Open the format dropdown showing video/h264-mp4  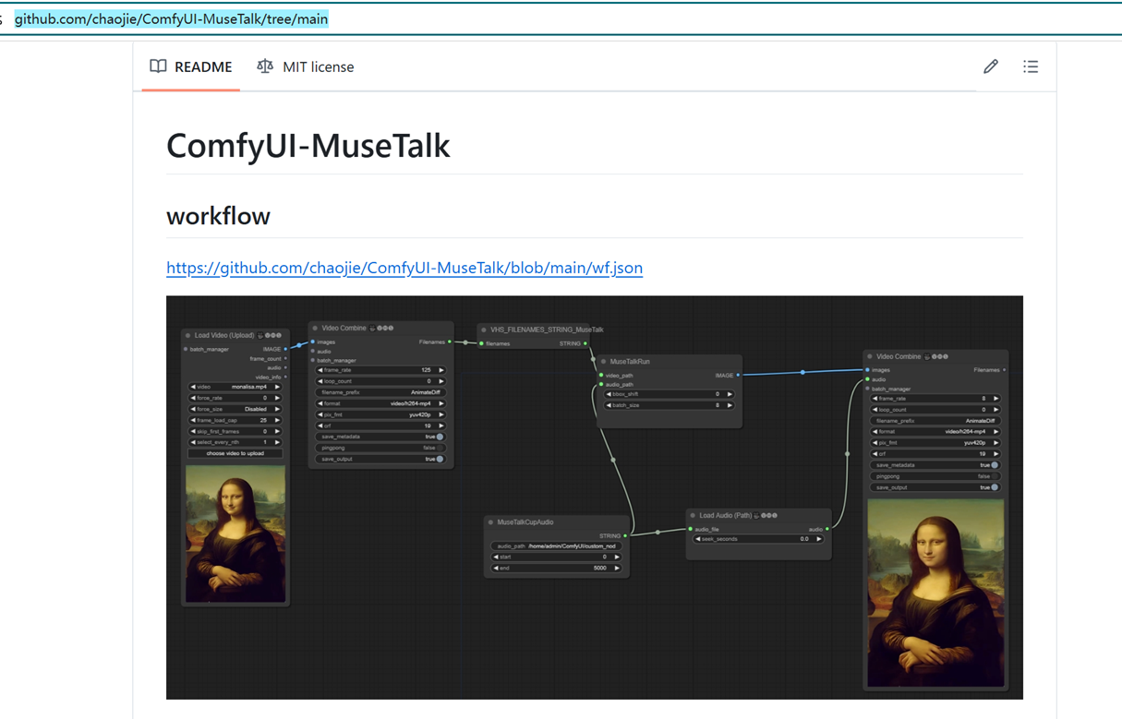[380, 403]
